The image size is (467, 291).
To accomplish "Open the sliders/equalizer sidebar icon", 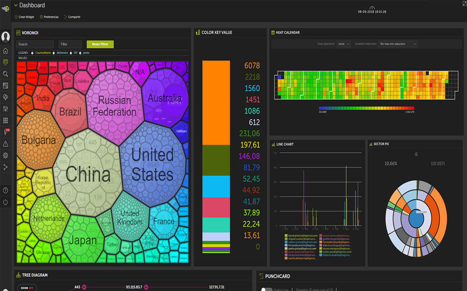I will click(5, 109).
